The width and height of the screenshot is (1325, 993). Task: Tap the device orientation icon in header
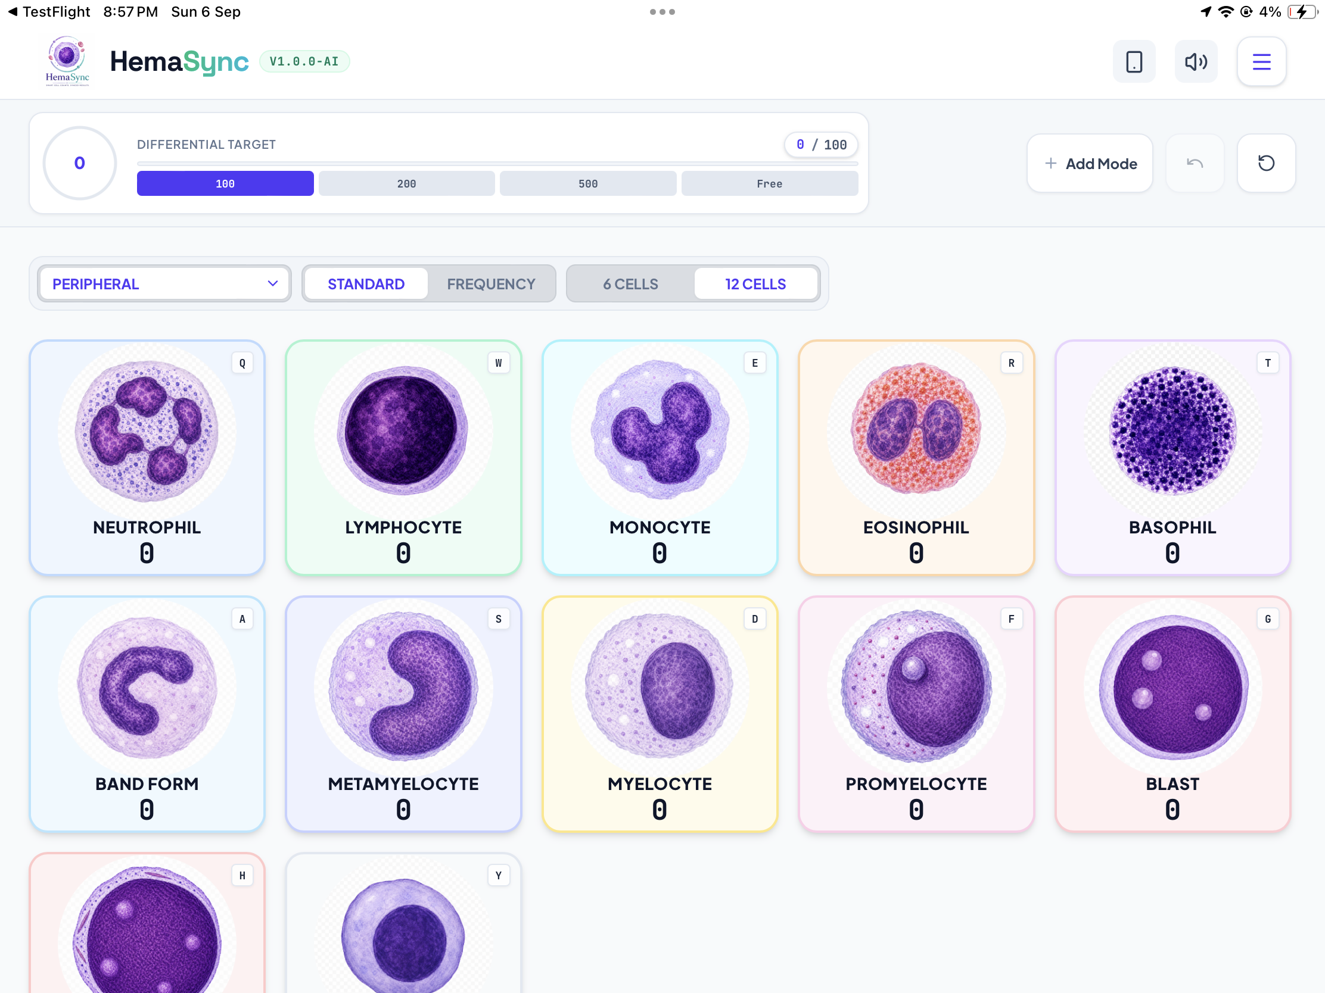[1134, 62]
